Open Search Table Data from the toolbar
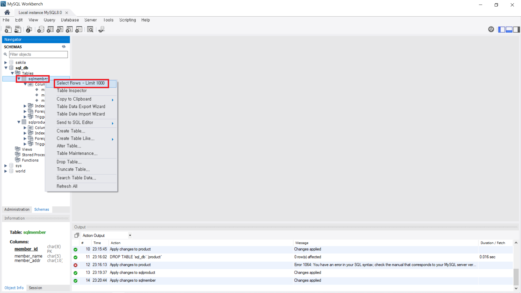Screen dimensions: 521x293 point(90,29)
